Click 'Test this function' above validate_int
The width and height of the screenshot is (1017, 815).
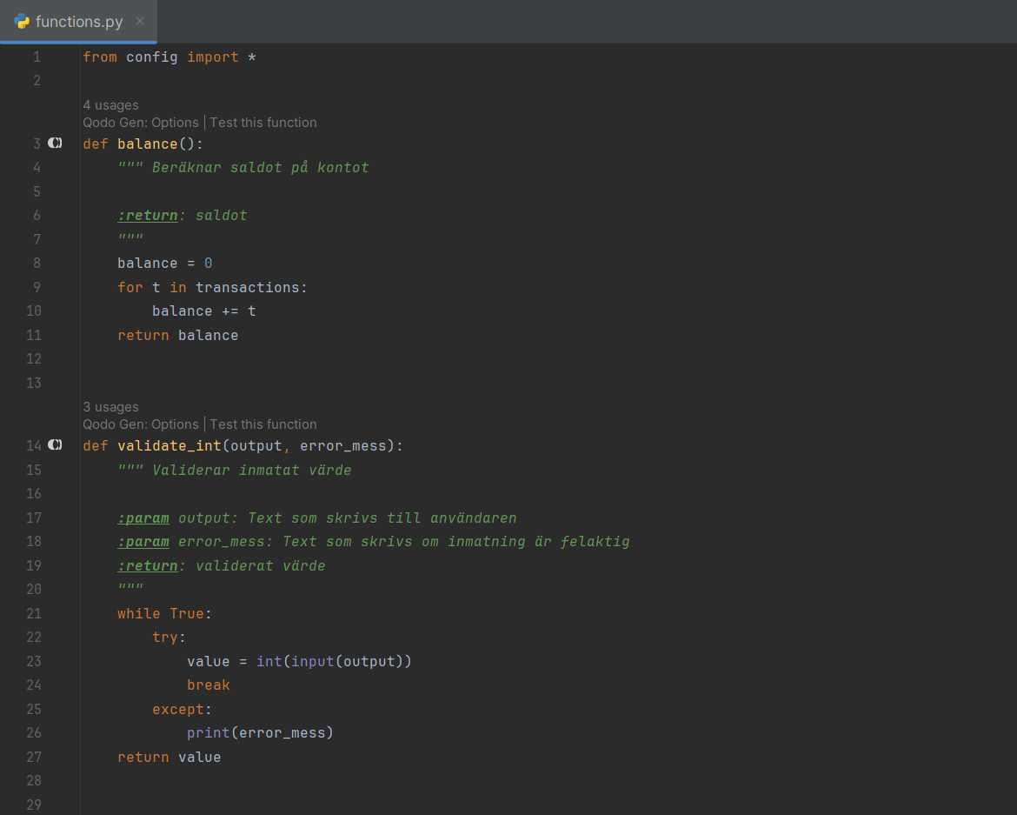click(x=263, y=424)
